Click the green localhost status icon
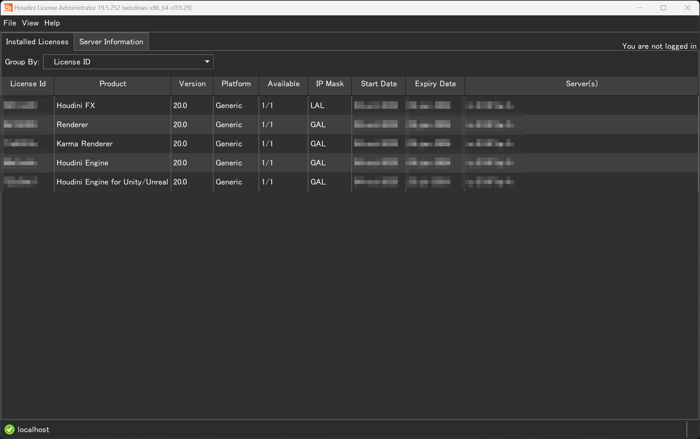The height and width of the screenshot is (439, 700). 10,429
